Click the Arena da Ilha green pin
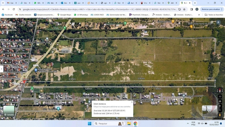 32,88
